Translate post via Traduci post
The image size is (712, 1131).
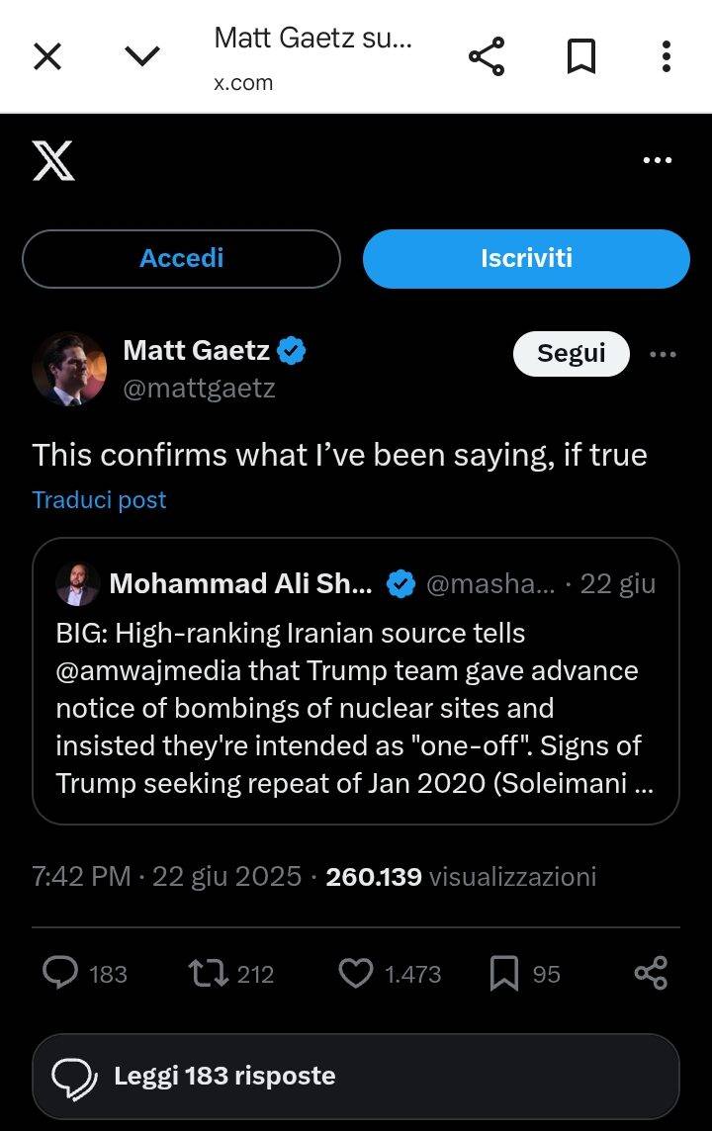(x=99, y=500)
